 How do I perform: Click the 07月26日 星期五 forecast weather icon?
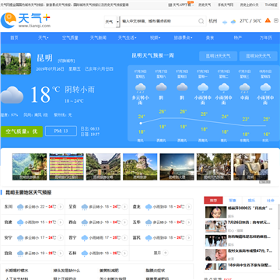click(x=141, y=88)
